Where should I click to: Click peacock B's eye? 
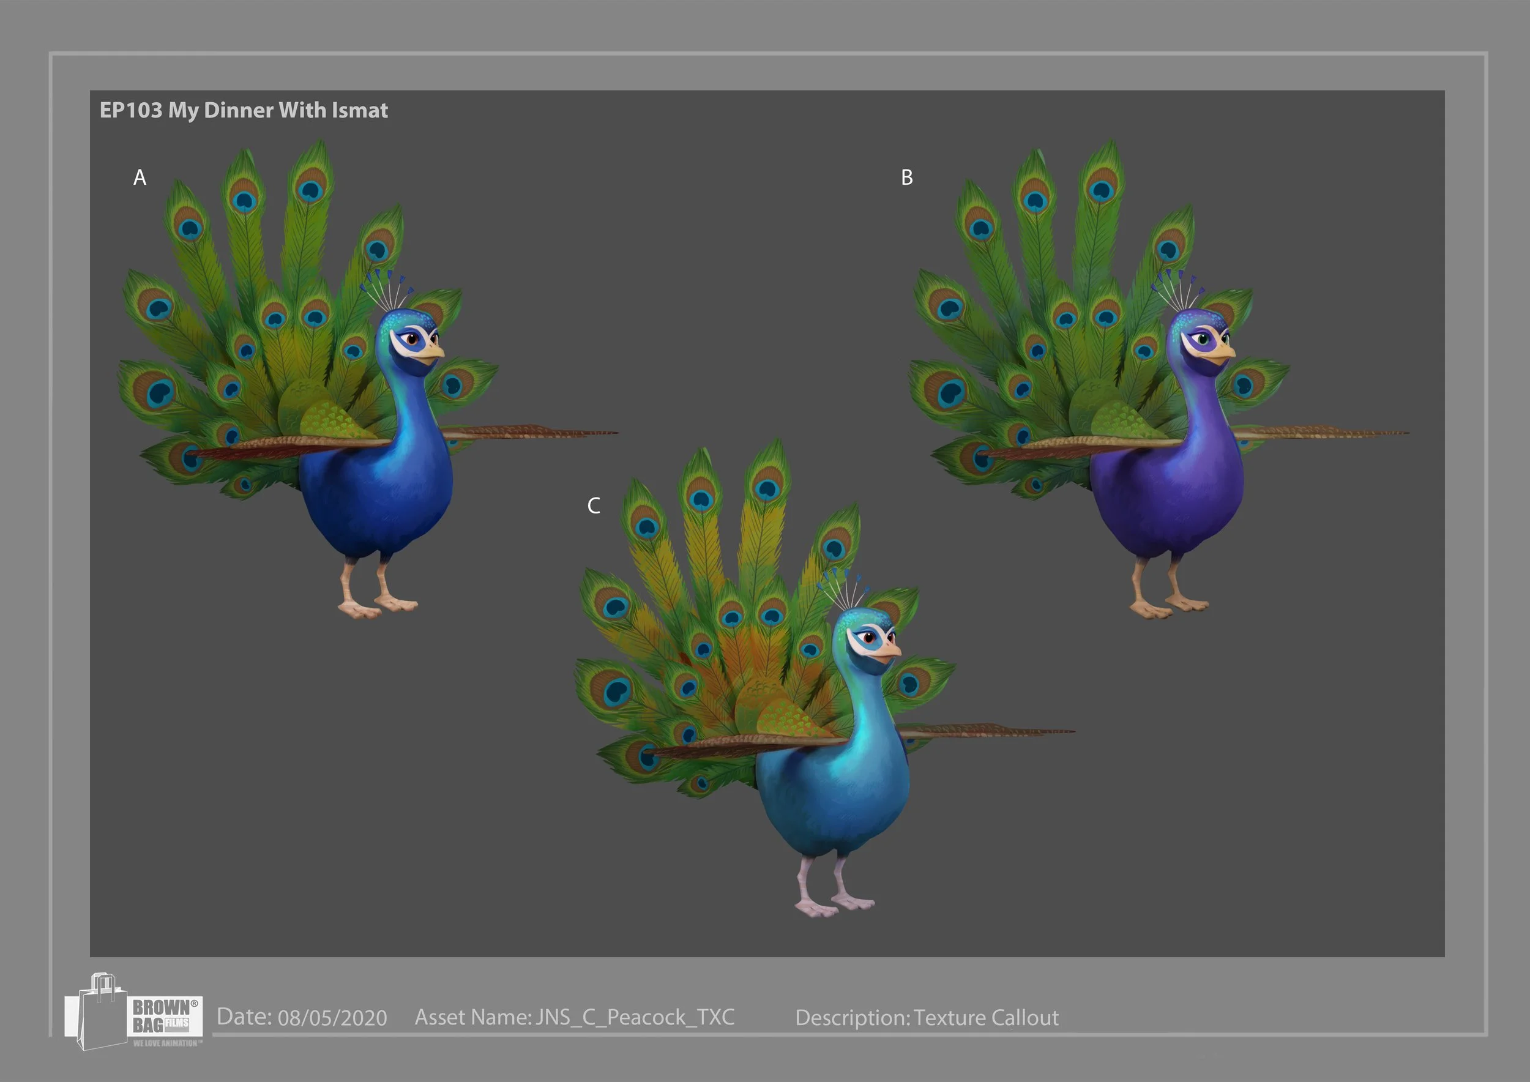point(1203,339)
